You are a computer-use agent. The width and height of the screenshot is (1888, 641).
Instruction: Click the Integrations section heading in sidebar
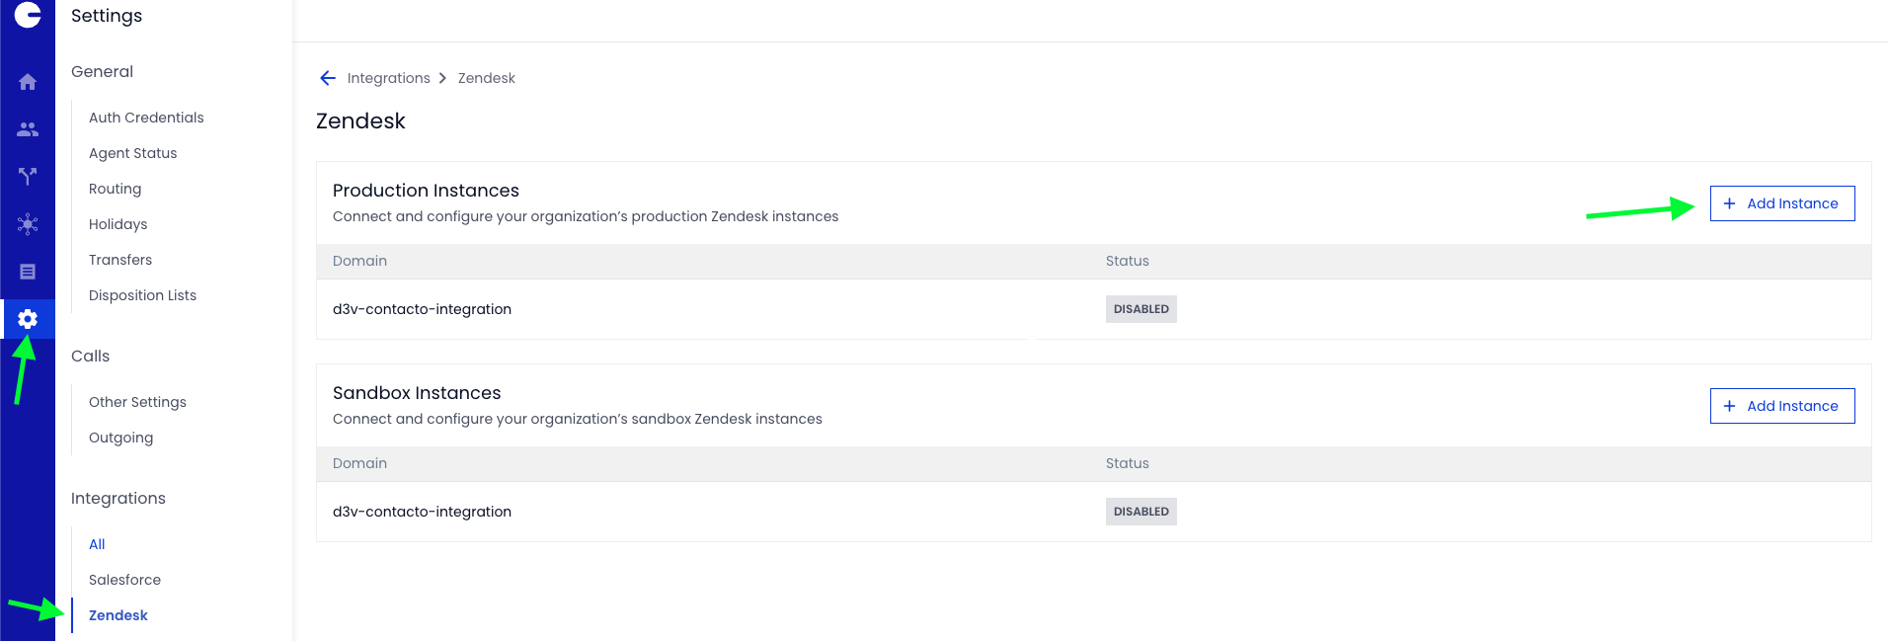(118, 498)
